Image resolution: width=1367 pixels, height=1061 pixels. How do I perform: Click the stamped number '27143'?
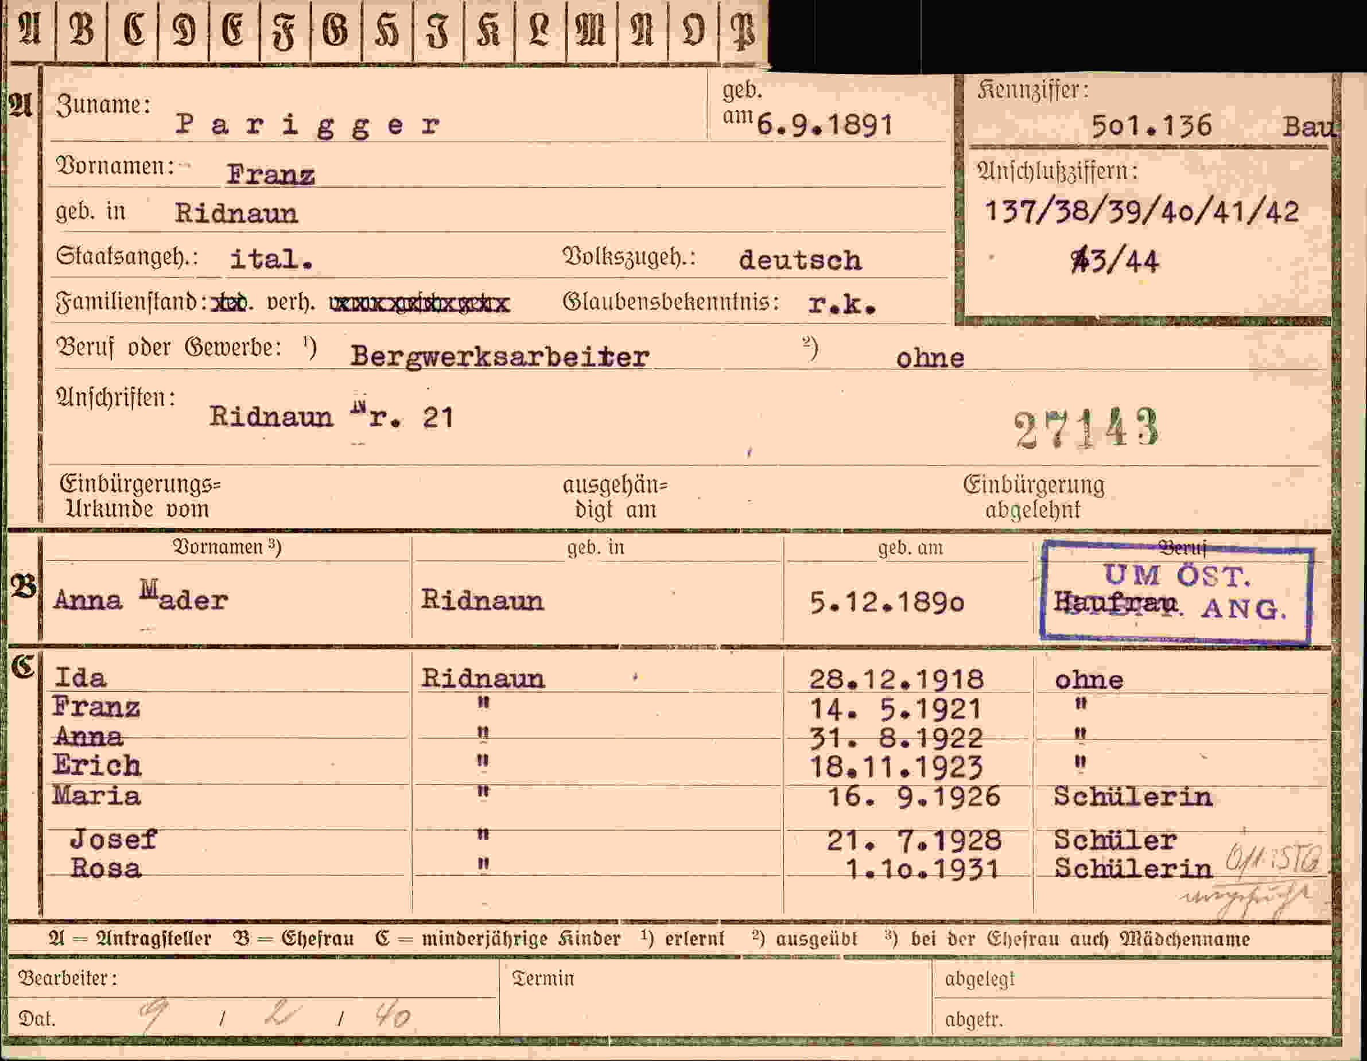[x=1086, y=429]
